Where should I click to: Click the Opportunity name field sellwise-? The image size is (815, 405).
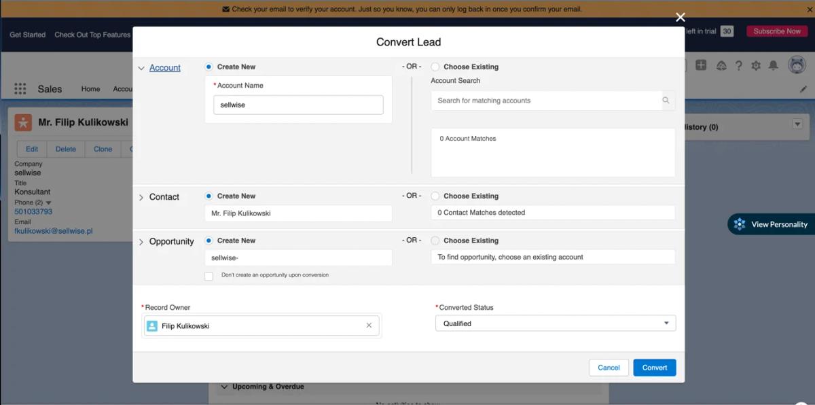pyautogui.click(x=298, y=258)
